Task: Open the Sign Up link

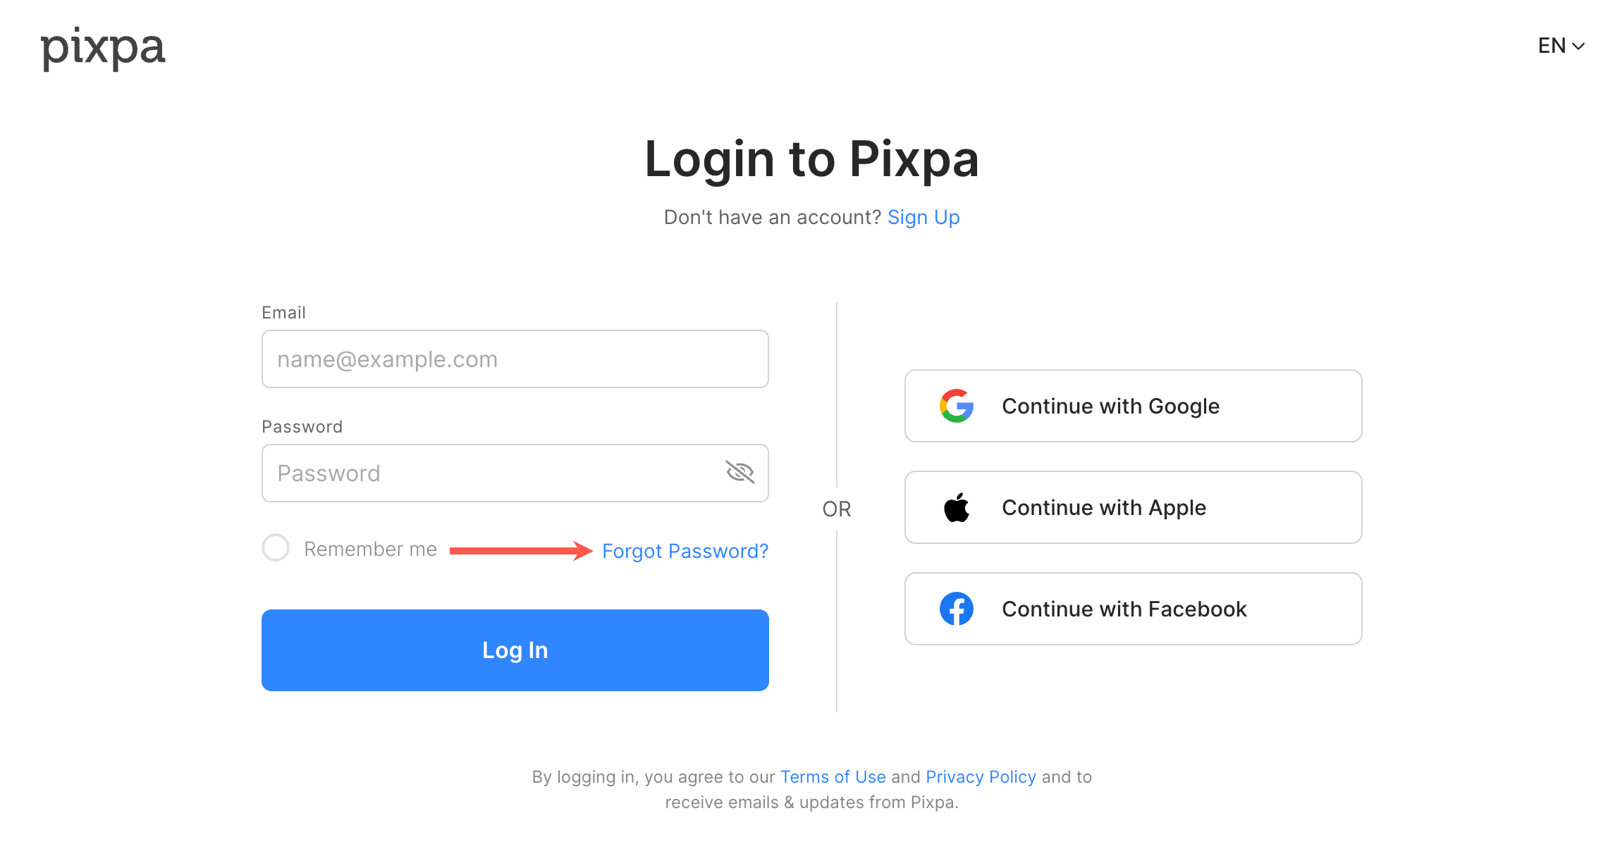Action: [x=923, y=217]
